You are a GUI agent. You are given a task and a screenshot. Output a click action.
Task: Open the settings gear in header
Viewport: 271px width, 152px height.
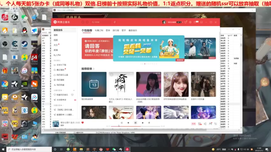190,22
